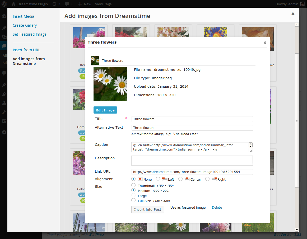The image size is (307, 239).
Task: Click the Use as featured image link
Action: tap(188, 208)
